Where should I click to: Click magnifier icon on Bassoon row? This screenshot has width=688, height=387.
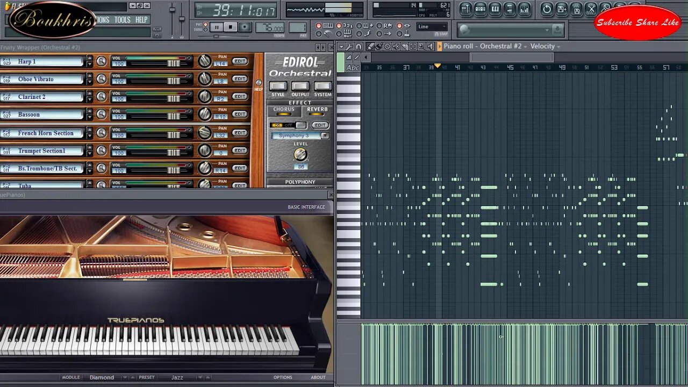click(101, 114)
